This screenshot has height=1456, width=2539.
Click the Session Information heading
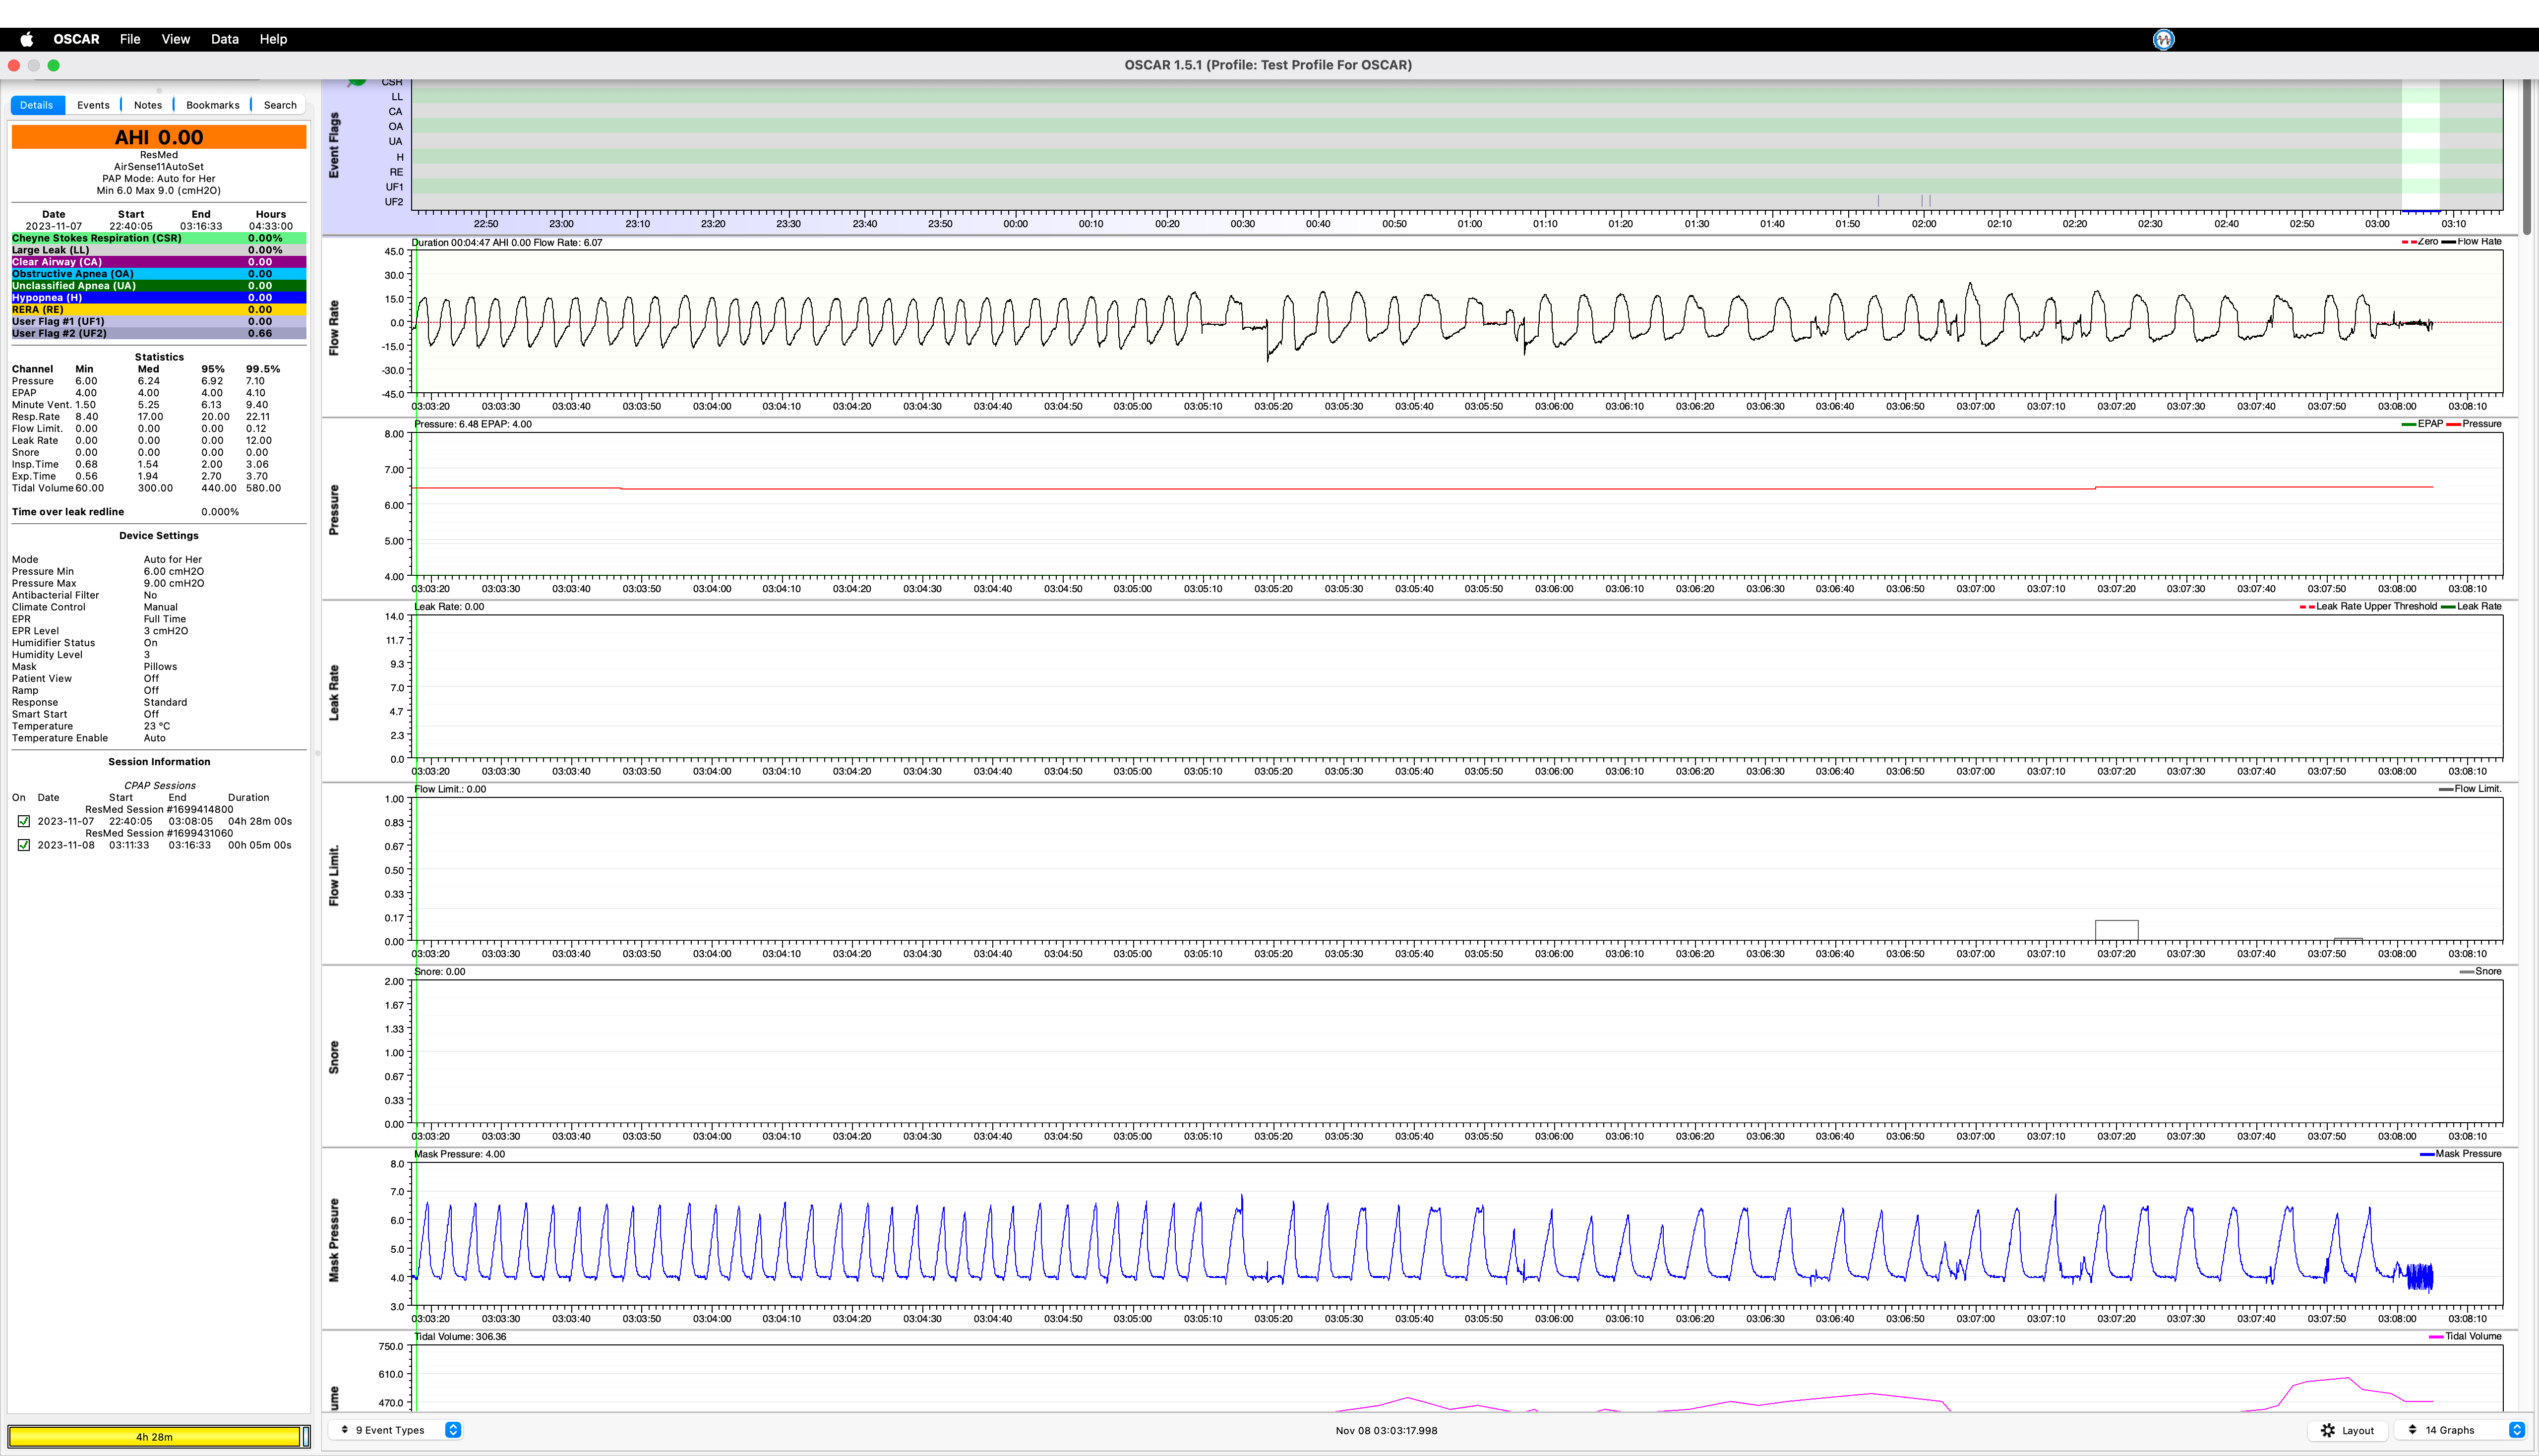159,762
